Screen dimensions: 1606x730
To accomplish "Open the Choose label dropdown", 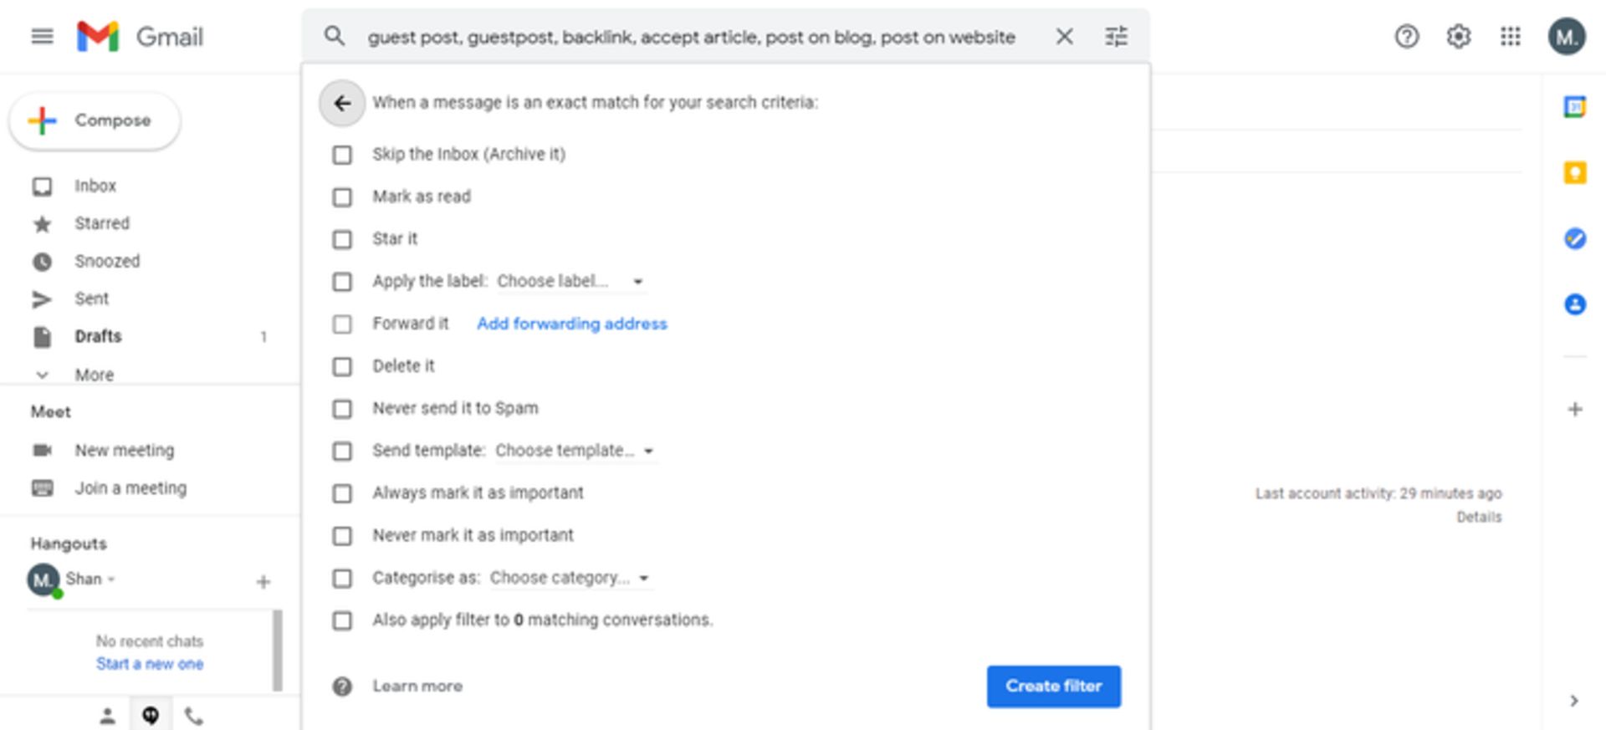I will pyautogui.click(x=570, y=282).
